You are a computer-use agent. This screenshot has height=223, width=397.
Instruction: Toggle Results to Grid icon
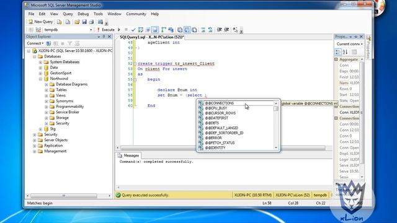[x=187, y=30]
